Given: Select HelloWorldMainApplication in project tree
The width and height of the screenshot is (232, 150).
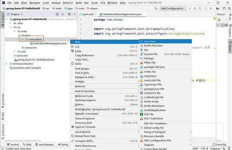Looking at the screenshot, I should 48,44.
